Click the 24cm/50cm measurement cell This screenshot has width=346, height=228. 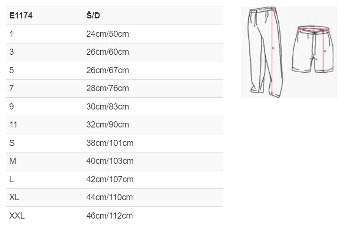[x=107, y=34]
